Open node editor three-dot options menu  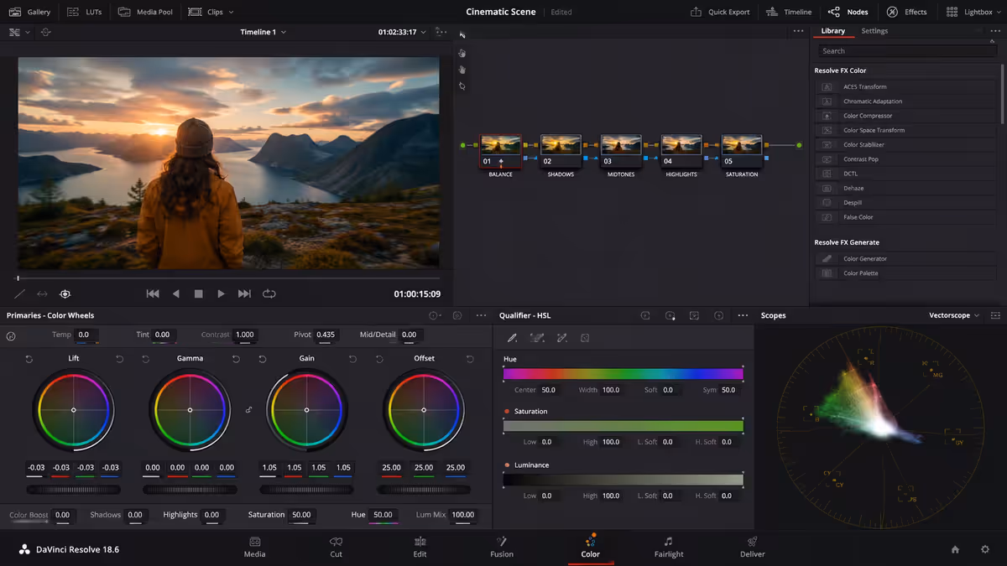[798, 31]
